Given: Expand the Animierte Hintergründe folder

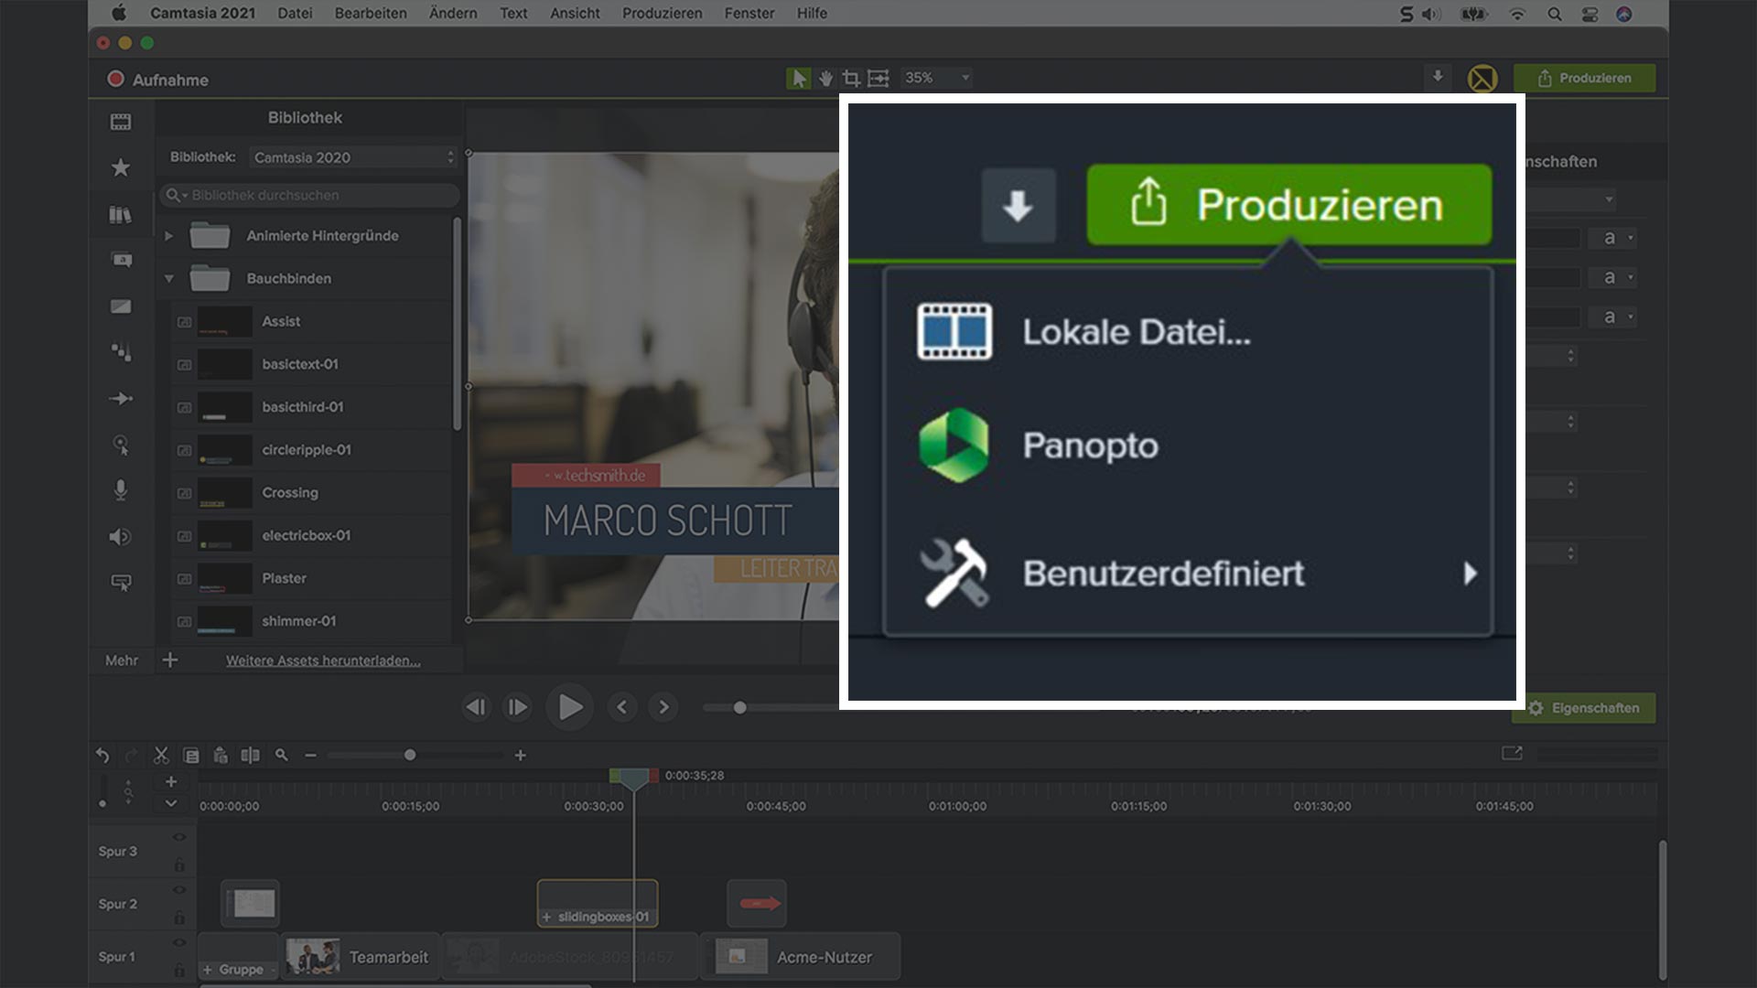Looking at the screenshot, I should click(x=169, y=236).
